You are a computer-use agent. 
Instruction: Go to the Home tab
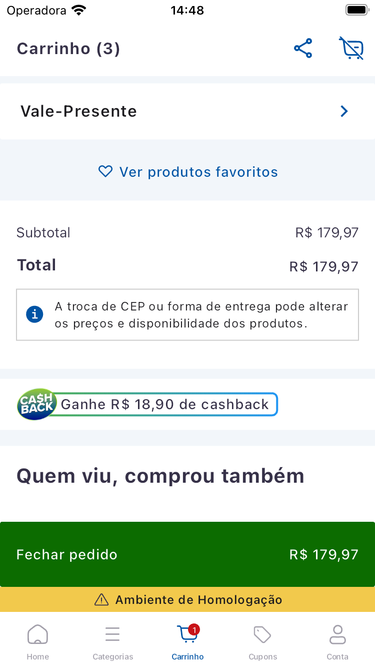[x=37, y=641]
